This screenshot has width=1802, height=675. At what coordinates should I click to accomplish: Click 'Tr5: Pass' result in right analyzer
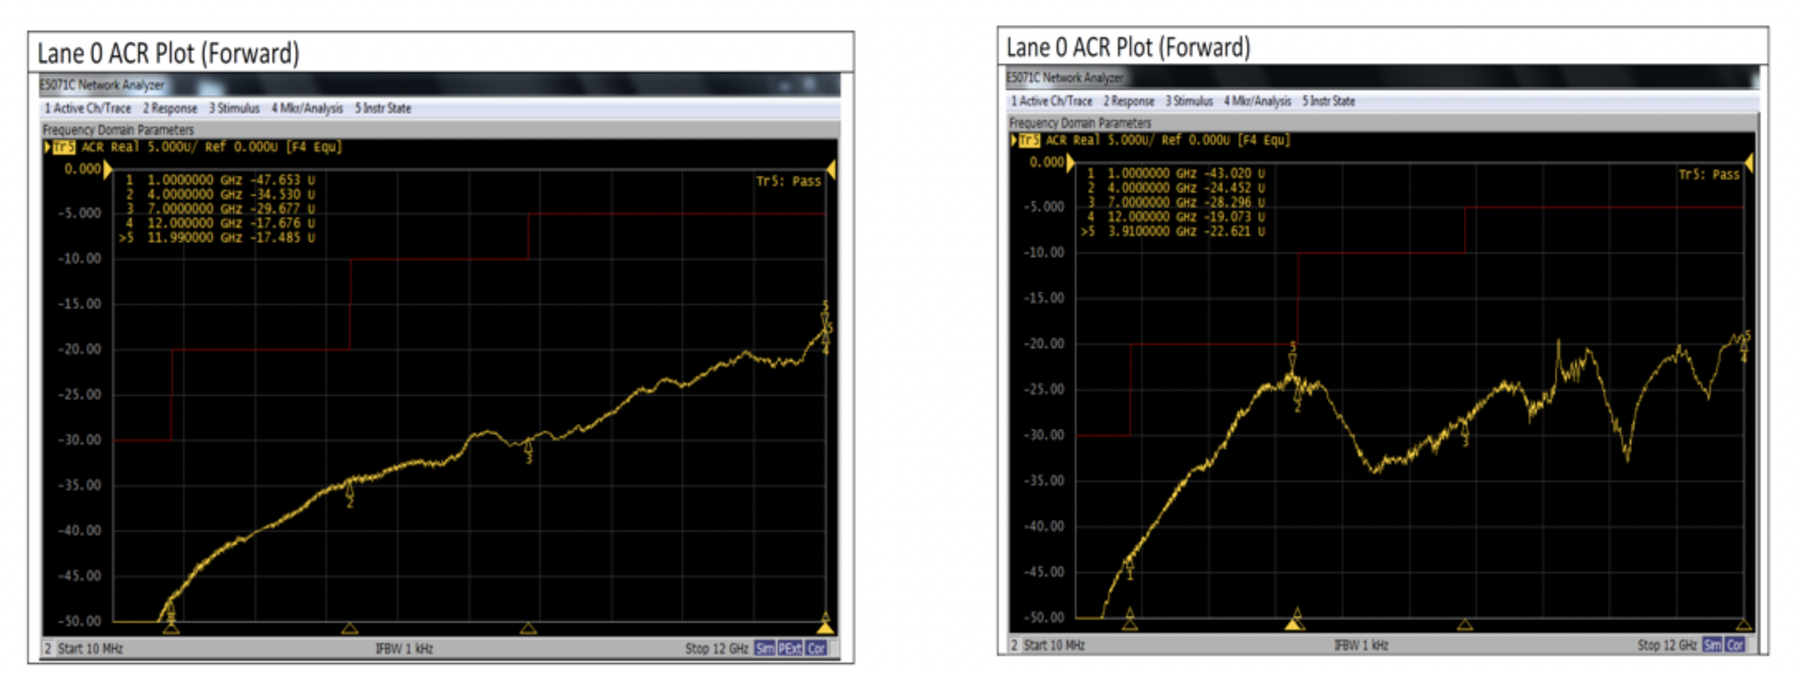pos(1709,175)
